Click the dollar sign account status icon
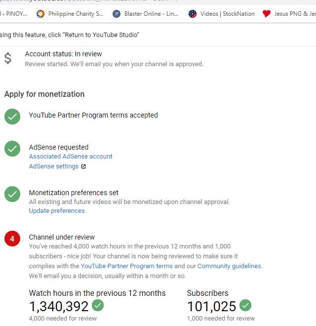 [x=8, y=58]
